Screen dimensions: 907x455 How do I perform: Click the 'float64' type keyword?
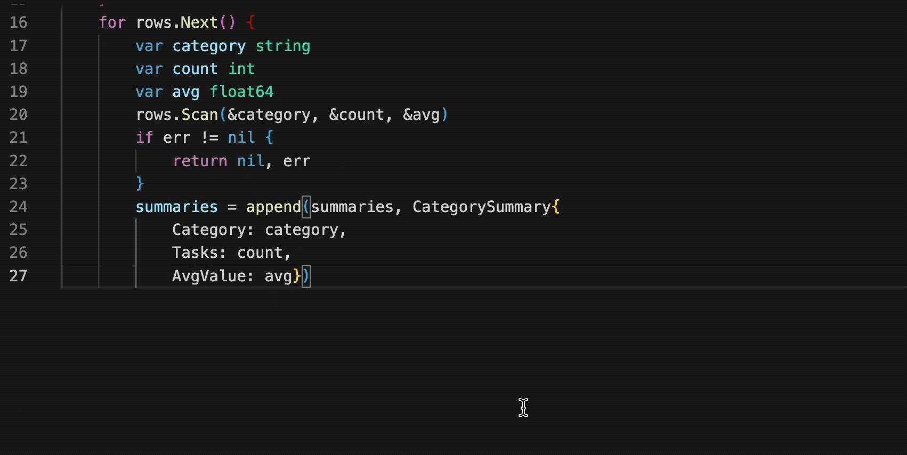point(241,92)
